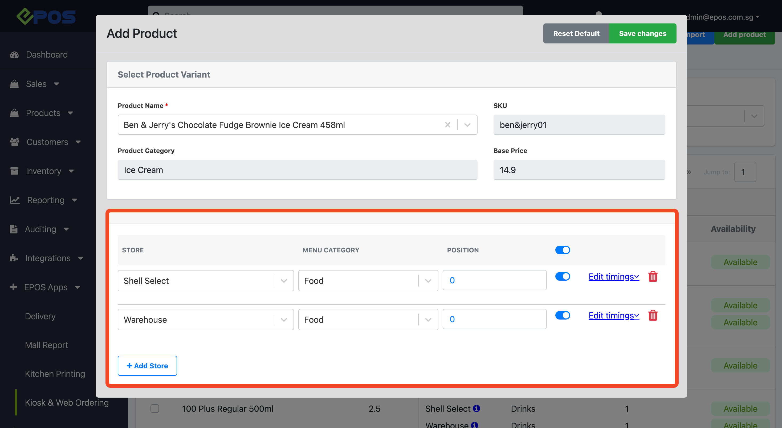Click the Sales bag icon
This screenshot has height=428, width=782.
click(x=14, y=84)
